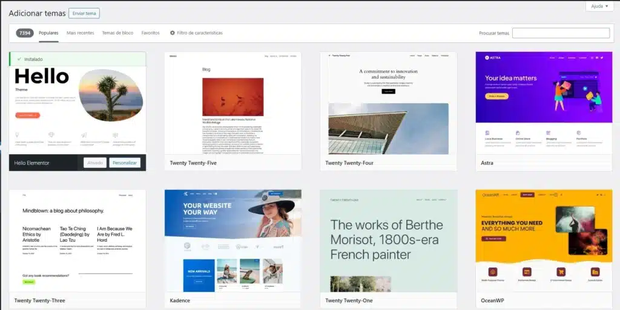Select the Populares tab
This screenshot has width=620, height=310.
[x=48, y=33]
